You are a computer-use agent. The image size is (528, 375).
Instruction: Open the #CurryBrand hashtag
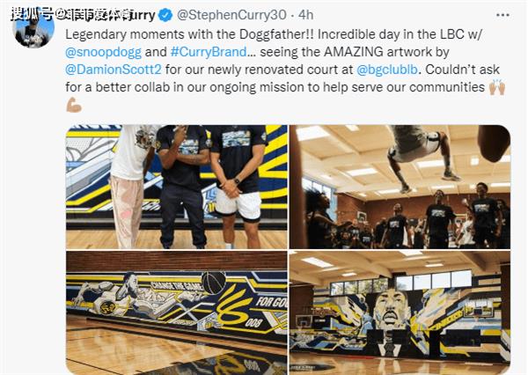[x=209, y=52]
